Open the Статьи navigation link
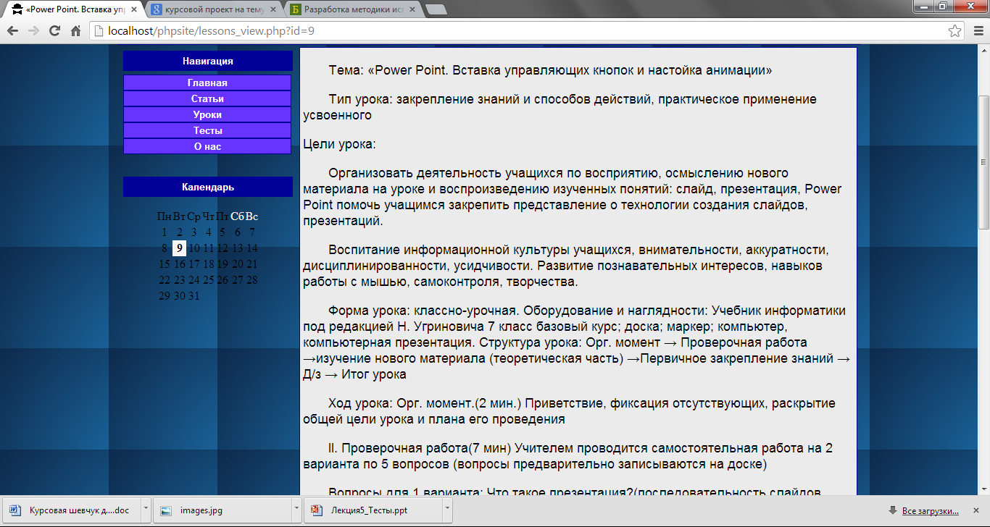Viewport: 990px width, 527px height. tap(207, 98)
